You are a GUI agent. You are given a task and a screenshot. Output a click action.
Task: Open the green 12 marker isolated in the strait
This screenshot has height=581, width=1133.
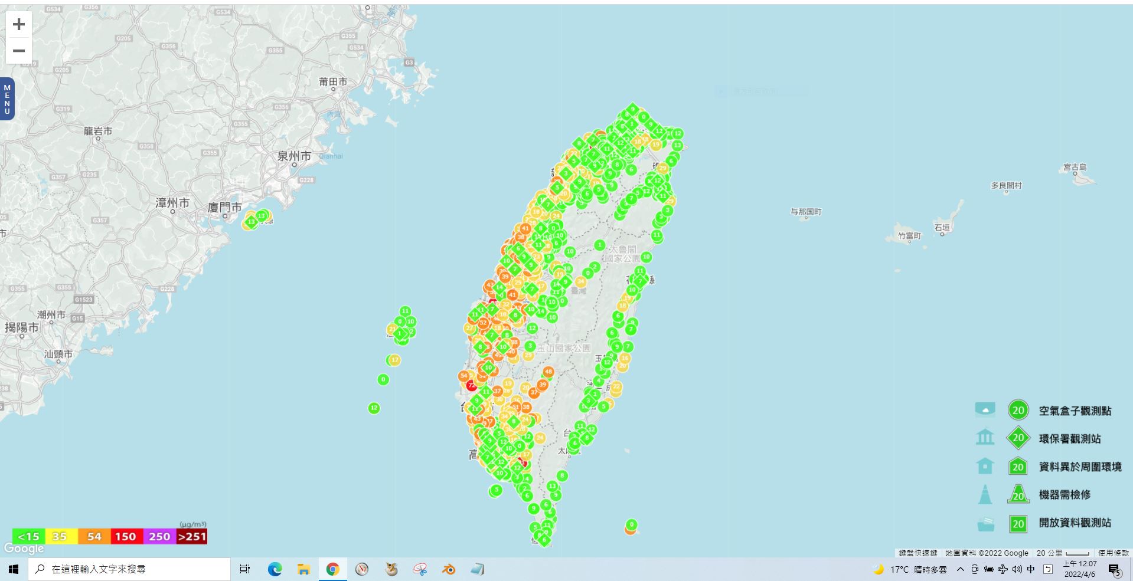point(374,408)
